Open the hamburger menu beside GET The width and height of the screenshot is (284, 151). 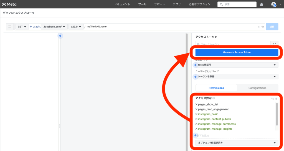tap(10, 27)
